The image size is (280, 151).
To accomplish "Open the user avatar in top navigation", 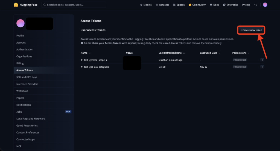I will 265,5.
